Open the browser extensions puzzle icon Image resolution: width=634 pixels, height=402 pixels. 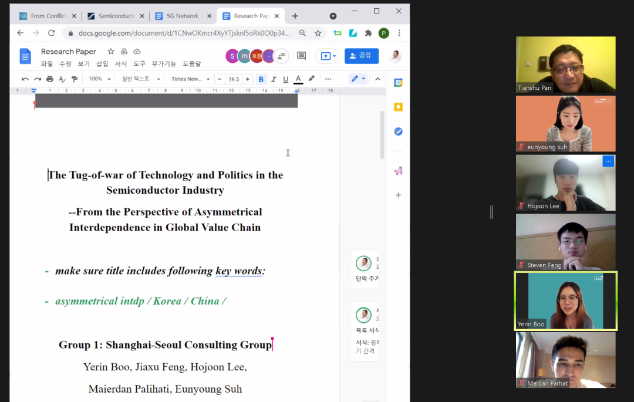(368, 33)
